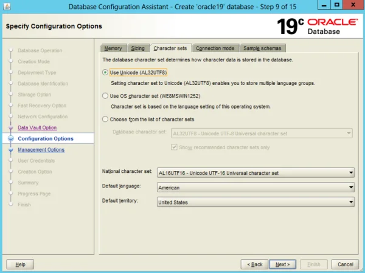
Task: Click the Default territory label
Action: 120,201
